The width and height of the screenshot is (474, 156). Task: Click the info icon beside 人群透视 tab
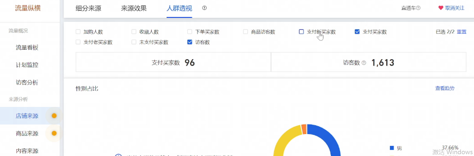click(204, 8)
